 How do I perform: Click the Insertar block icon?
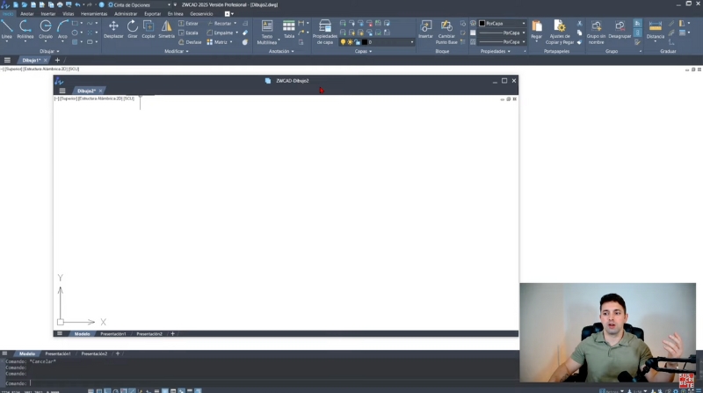point(425,29)
